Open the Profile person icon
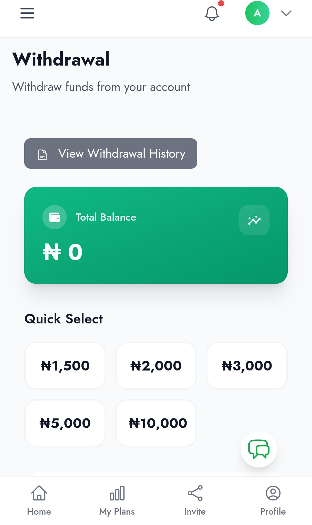Screen dimensions: 312x525 point(273,494)
